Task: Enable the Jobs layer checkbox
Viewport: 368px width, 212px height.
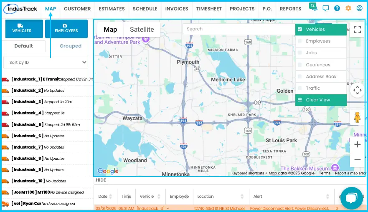Action: [299, 53]
